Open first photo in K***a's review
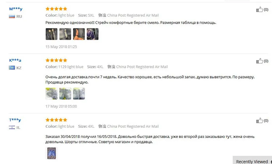 click(x=52, y=93)
